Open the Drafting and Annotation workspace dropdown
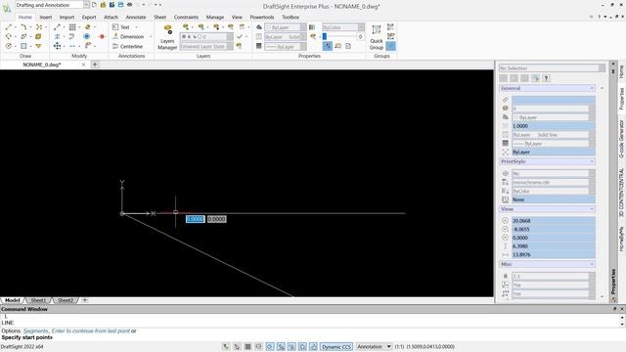Image resolution: width=626 pixels, height=352 pixels. click(x=86, y=5)
